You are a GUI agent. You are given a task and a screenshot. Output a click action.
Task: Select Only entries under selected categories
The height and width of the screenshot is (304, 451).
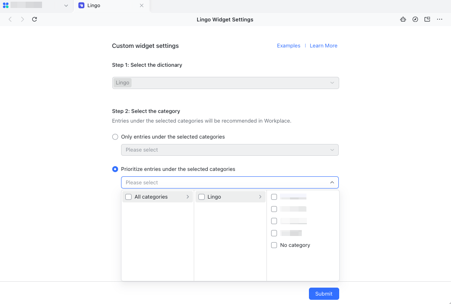(115, 136)
